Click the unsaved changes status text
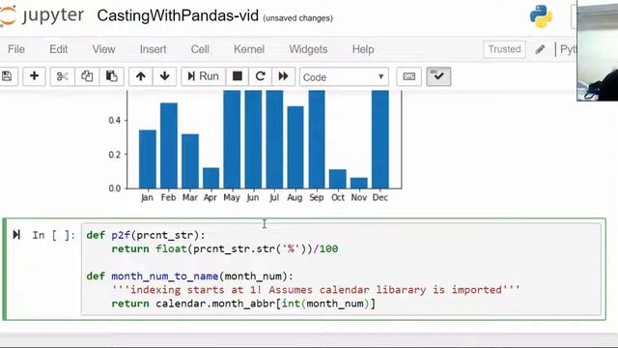This screenshot has width=618, height=348. pyautogui.click(x=298, y=18)
